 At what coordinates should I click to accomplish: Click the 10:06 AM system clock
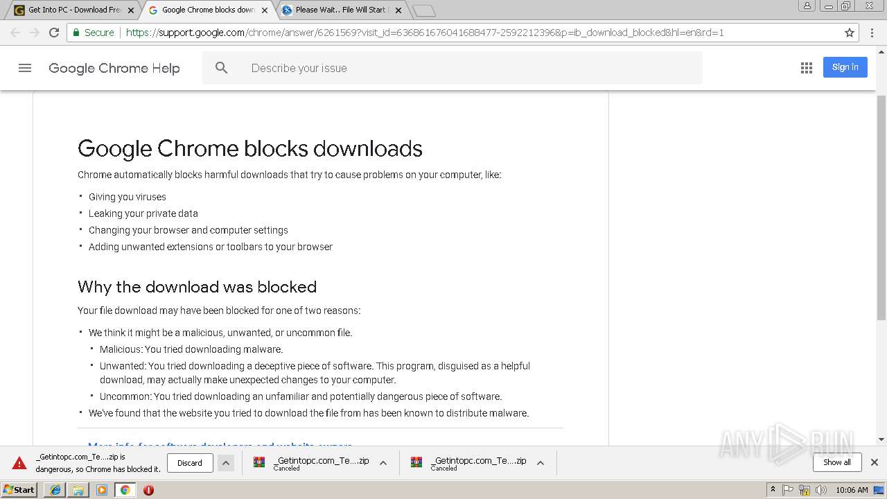pos(852,490)
